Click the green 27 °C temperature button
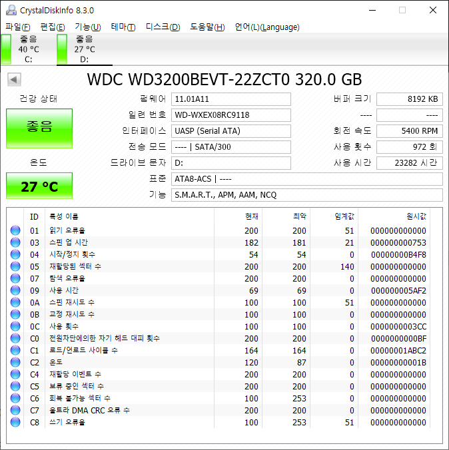449x450 pixels. 39,186
